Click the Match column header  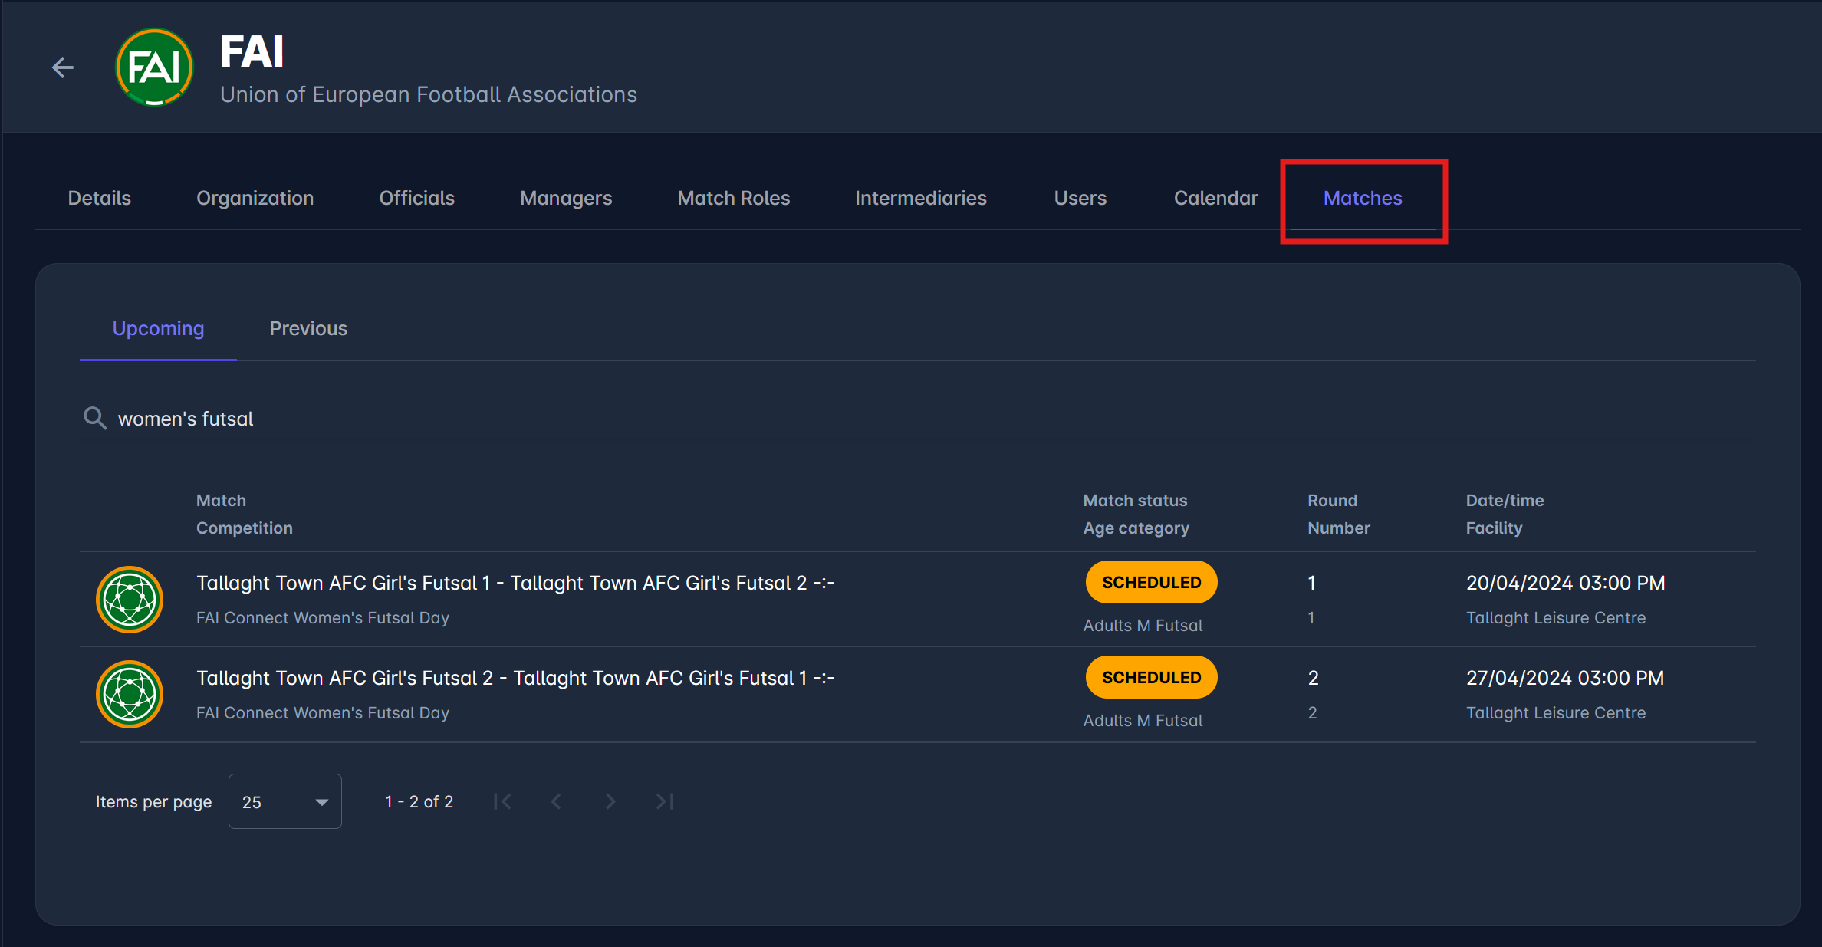(222, 501)
